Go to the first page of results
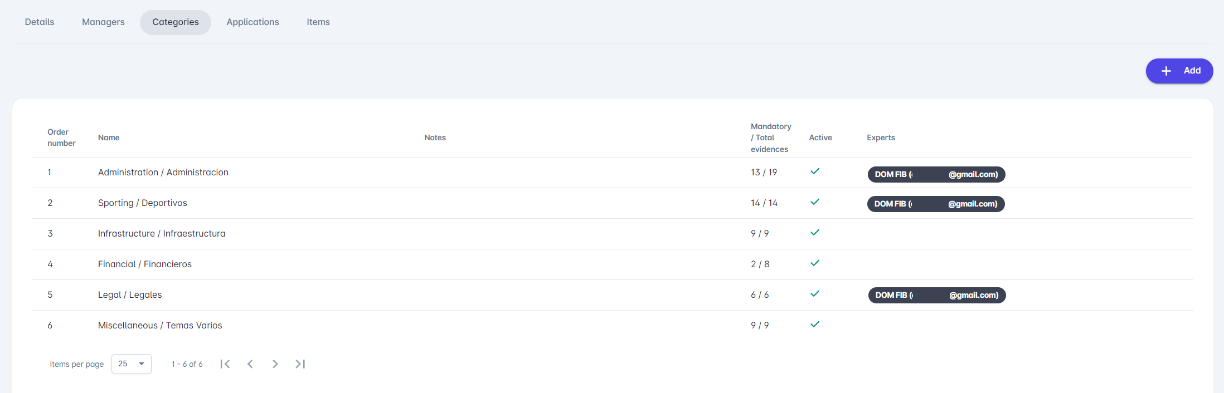Viewport: 1224px width, 393px height. tap(225, 364)
